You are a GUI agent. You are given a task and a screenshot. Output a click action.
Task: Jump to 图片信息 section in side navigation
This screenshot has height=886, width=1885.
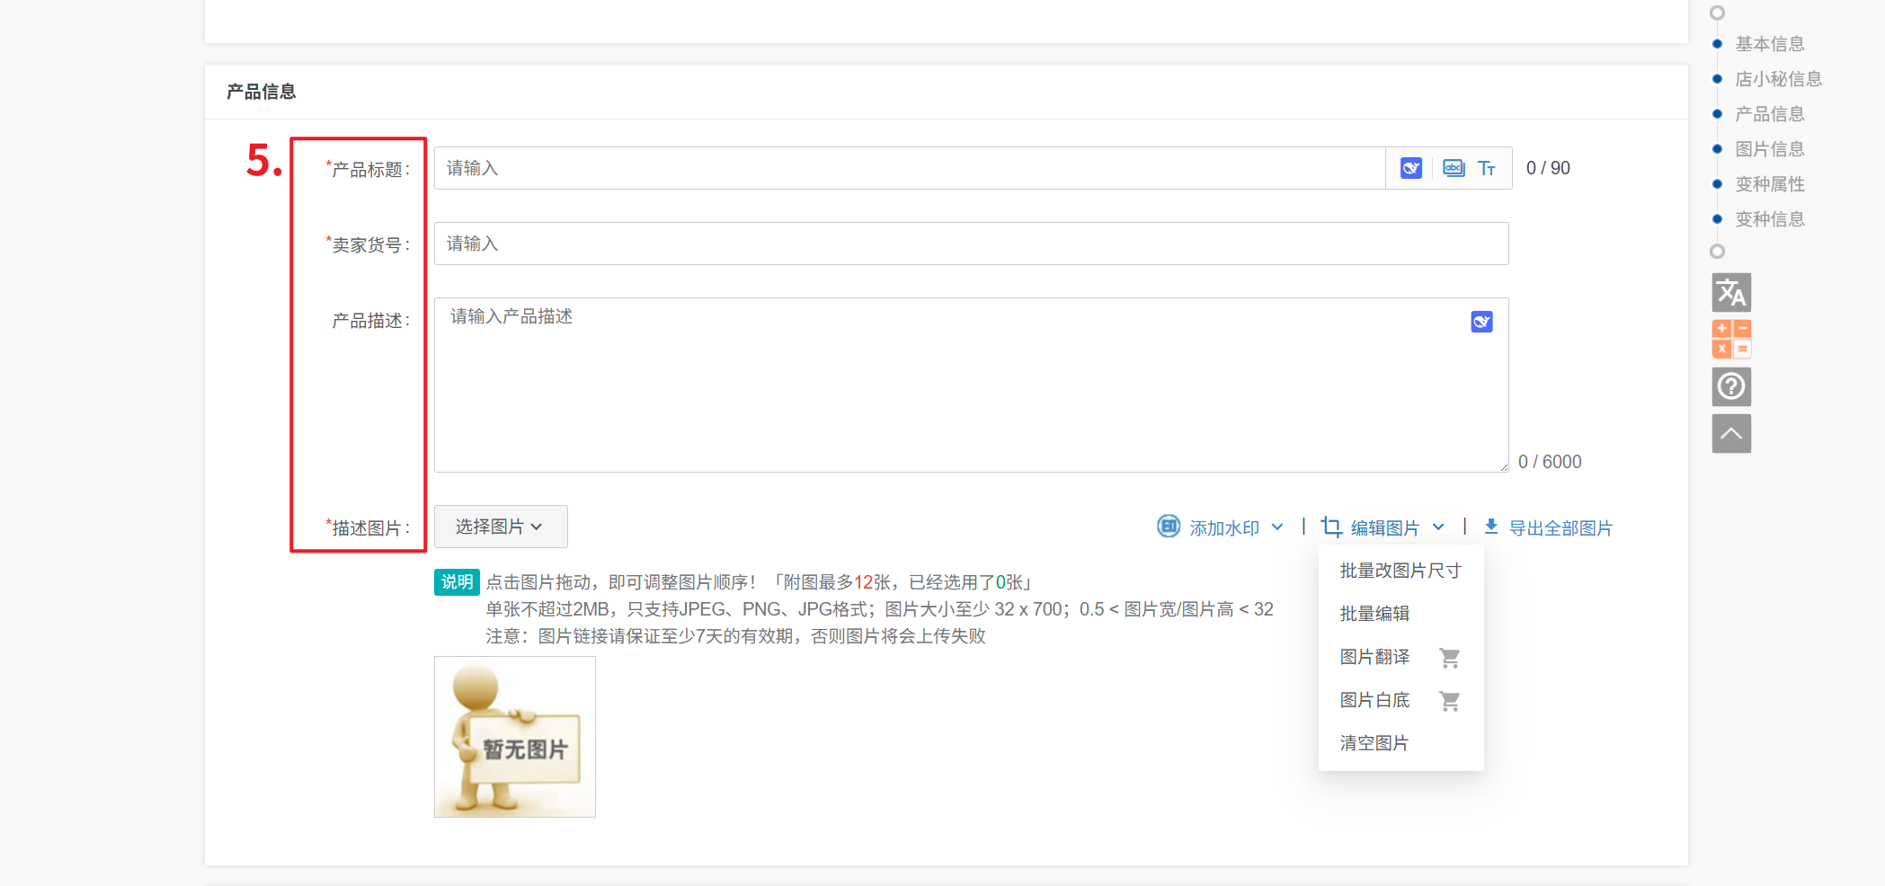pyautogui.click(x=1769, y=149)
